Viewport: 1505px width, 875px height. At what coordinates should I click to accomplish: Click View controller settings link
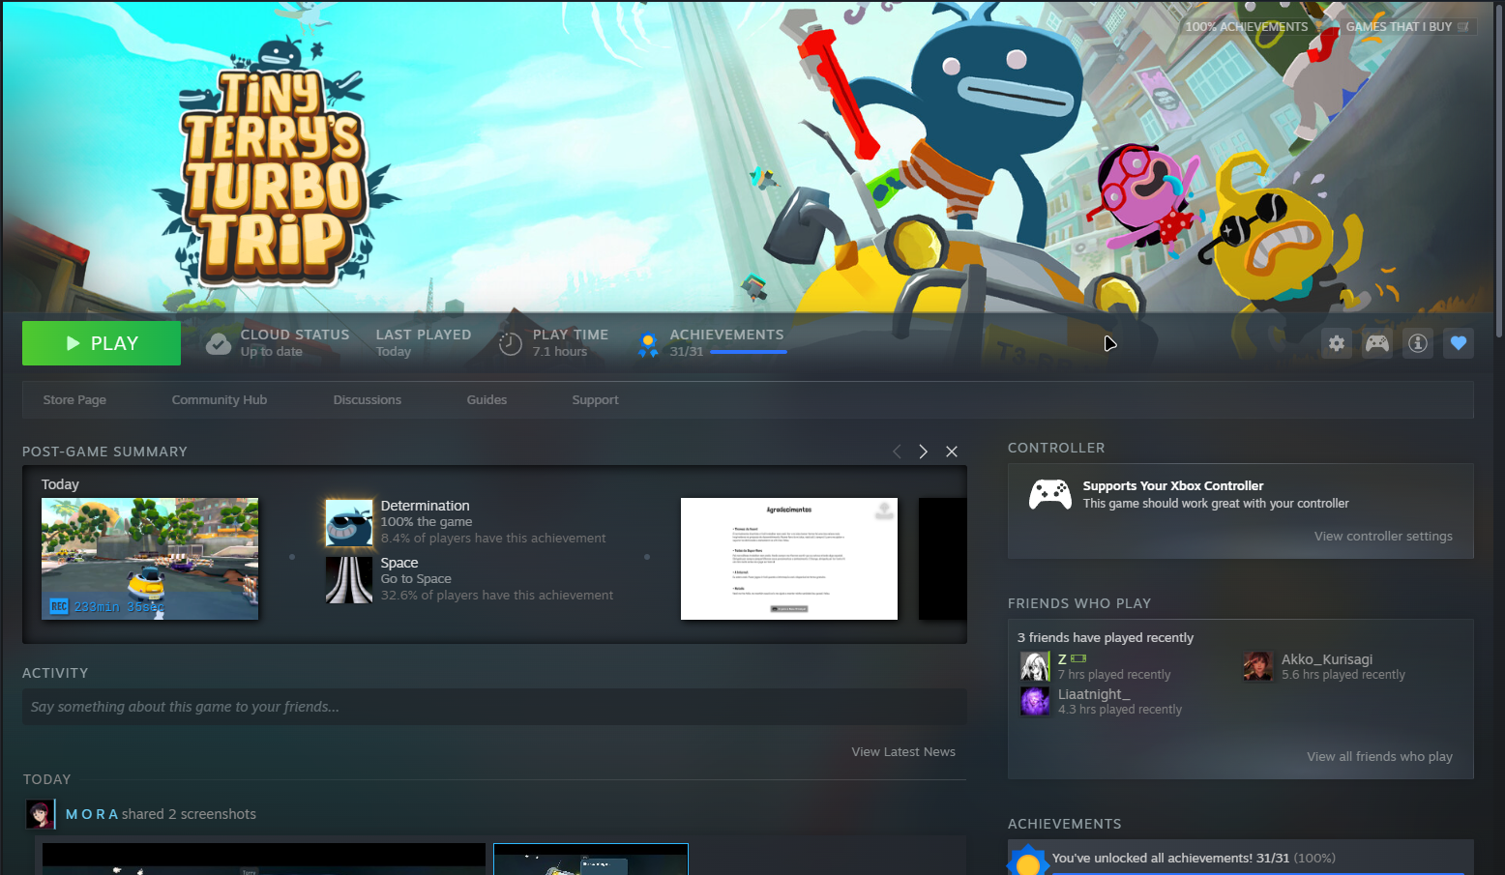pyautogui.click(x=1383, y=537)
